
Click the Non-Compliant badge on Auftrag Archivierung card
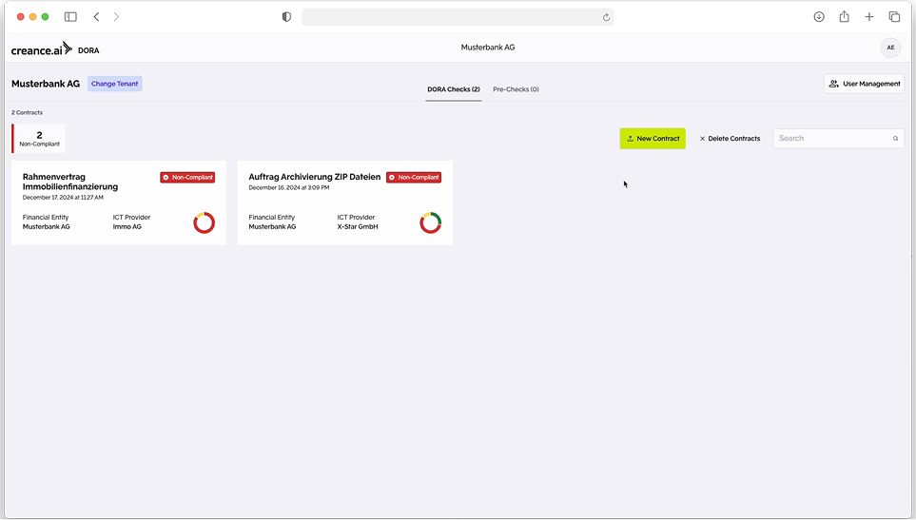pos(414,178)
